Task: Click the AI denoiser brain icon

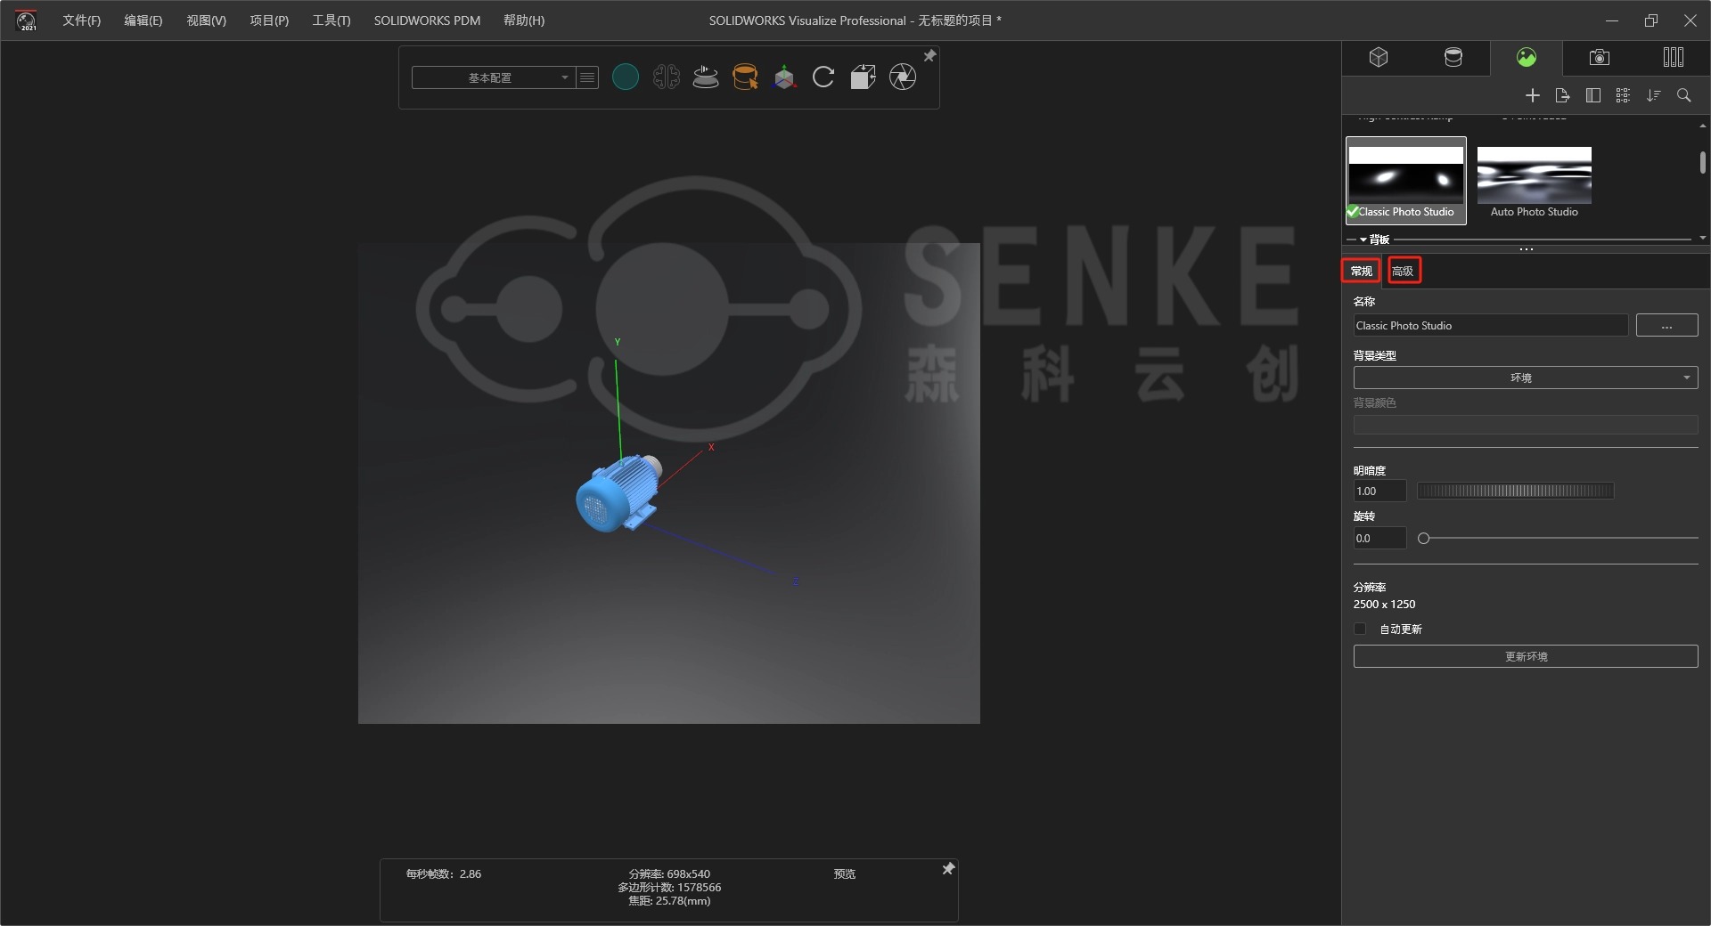Action: point(666,77)
